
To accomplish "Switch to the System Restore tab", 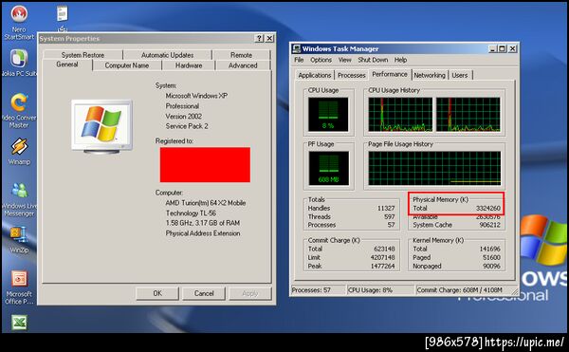I will 83,55.
